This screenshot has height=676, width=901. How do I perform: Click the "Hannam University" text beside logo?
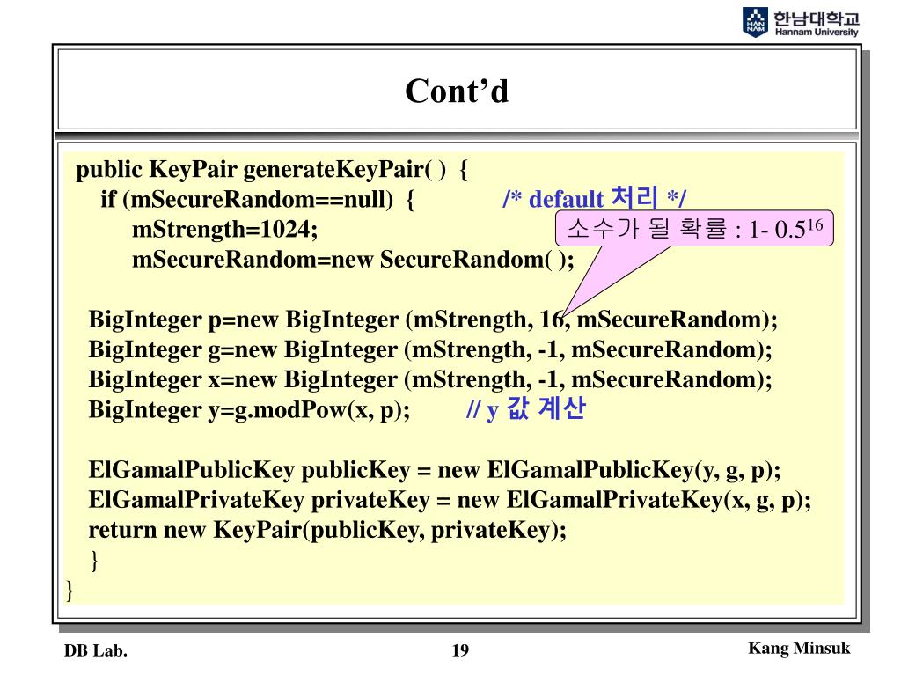817,32
